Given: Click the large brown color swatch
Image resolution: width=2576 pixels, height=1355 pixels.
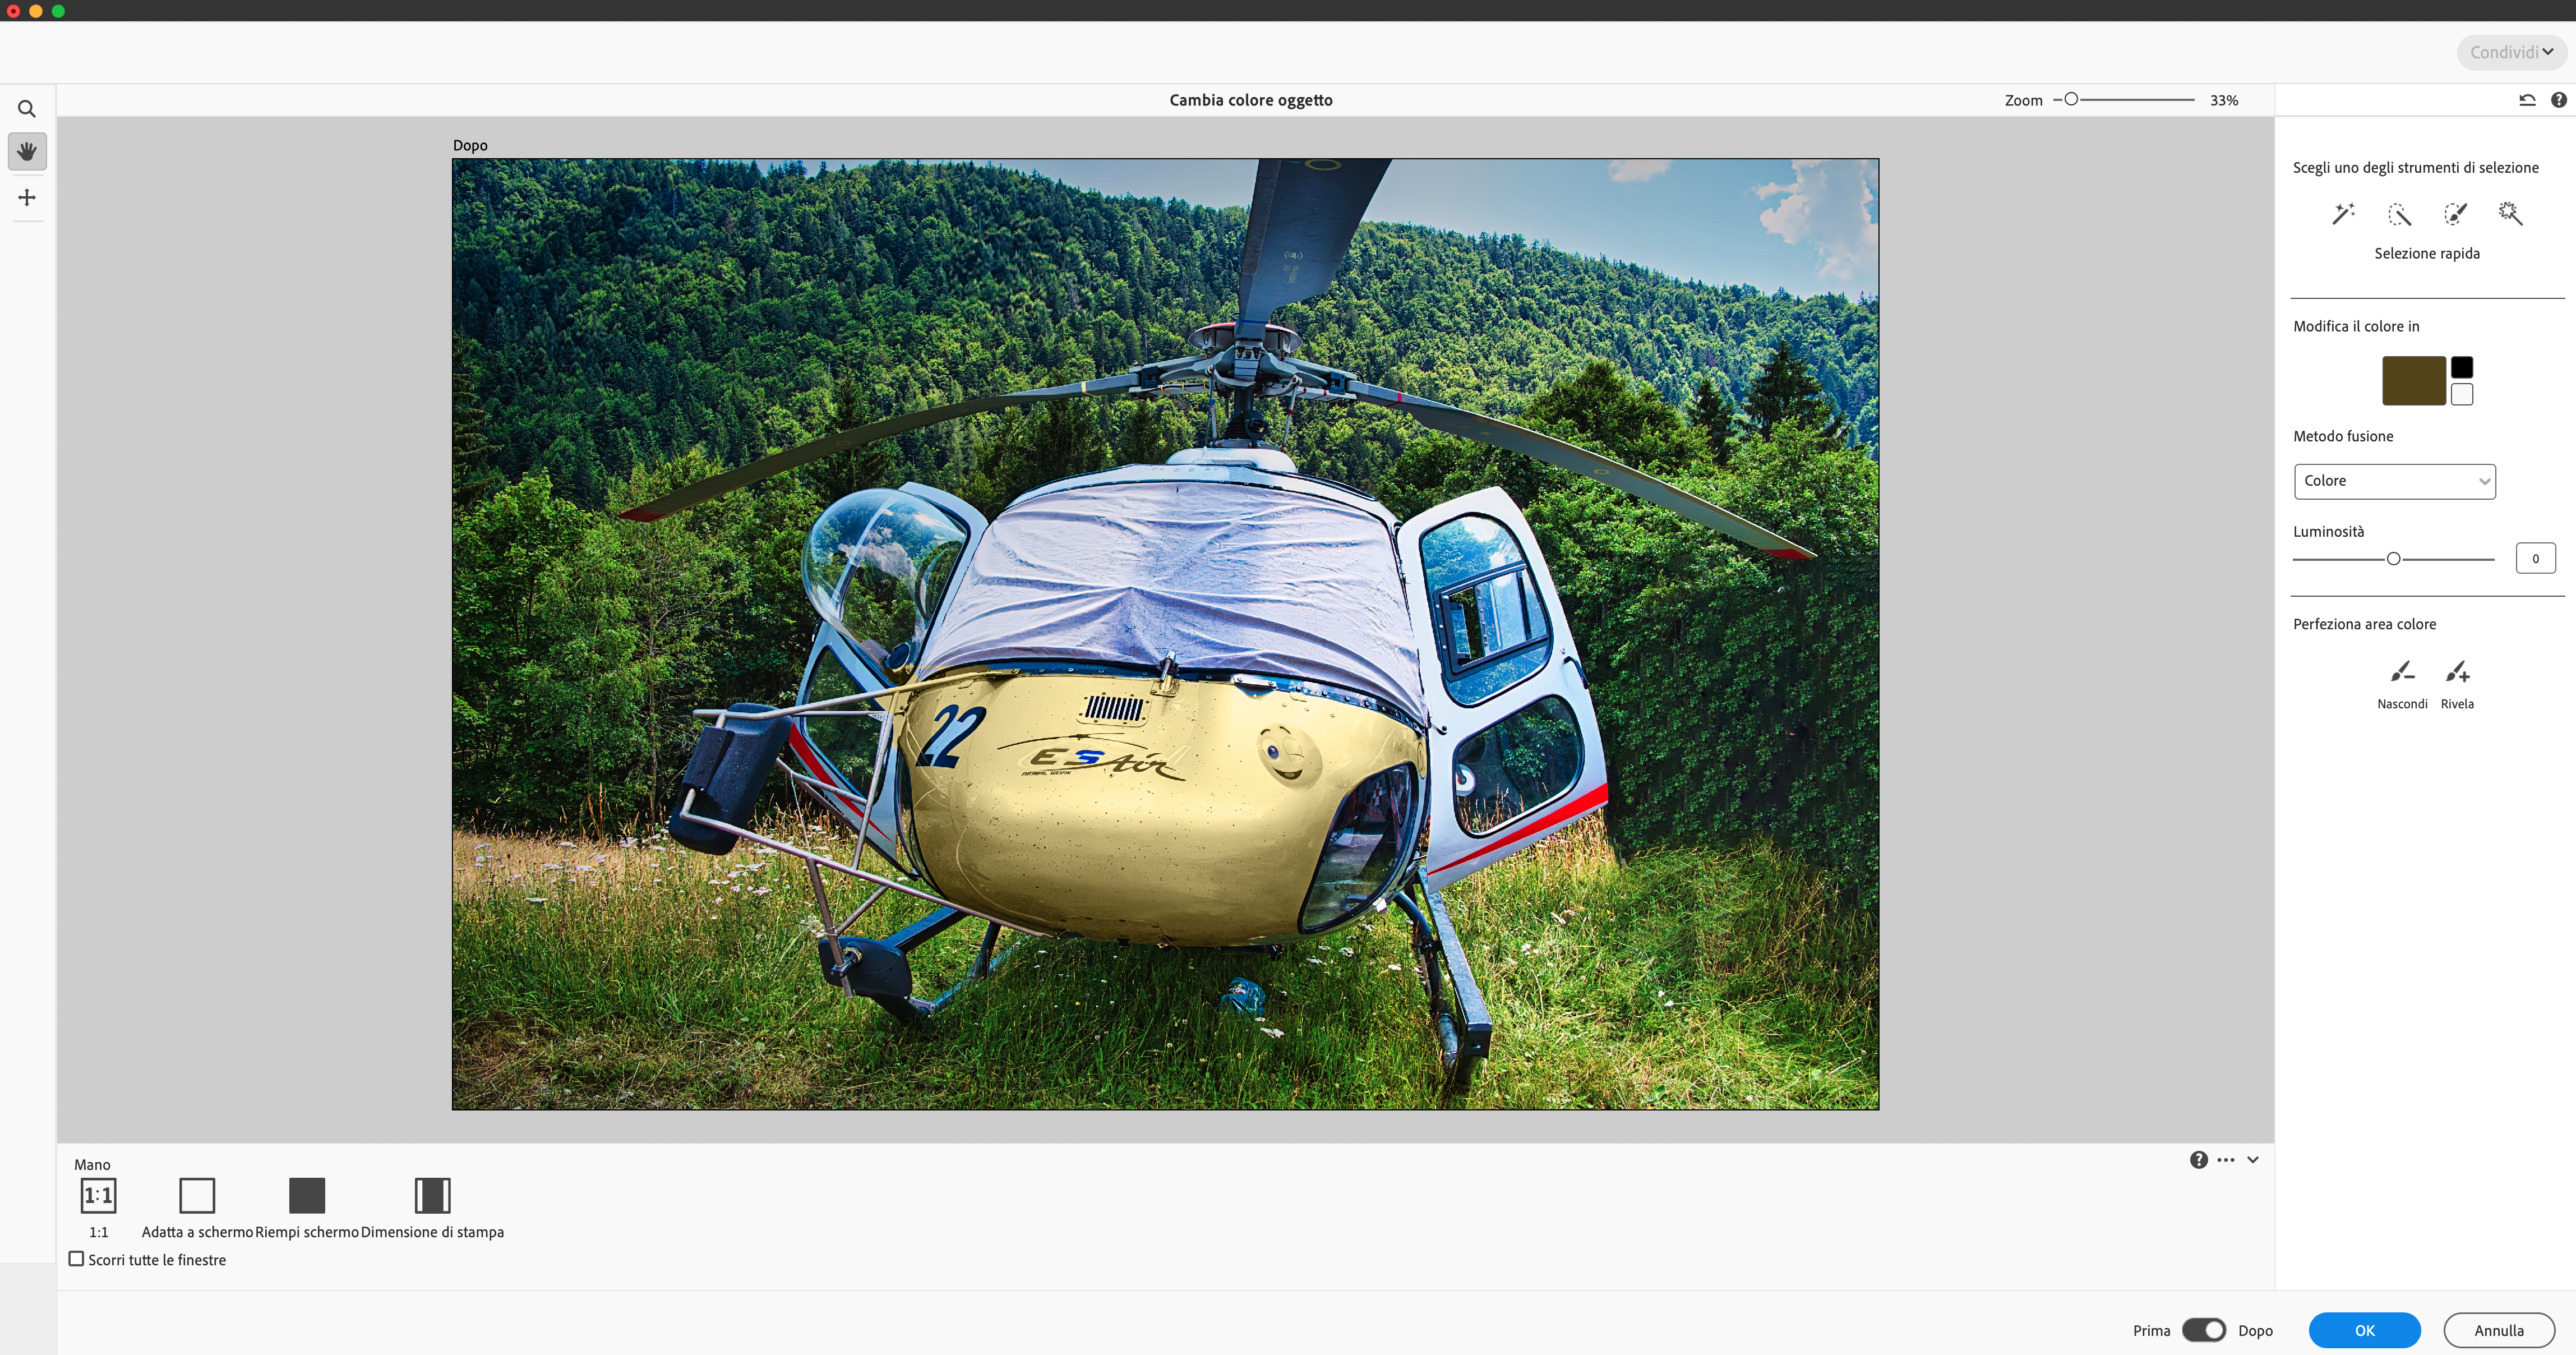Looking at the screenshot, I should (2413, 381).
